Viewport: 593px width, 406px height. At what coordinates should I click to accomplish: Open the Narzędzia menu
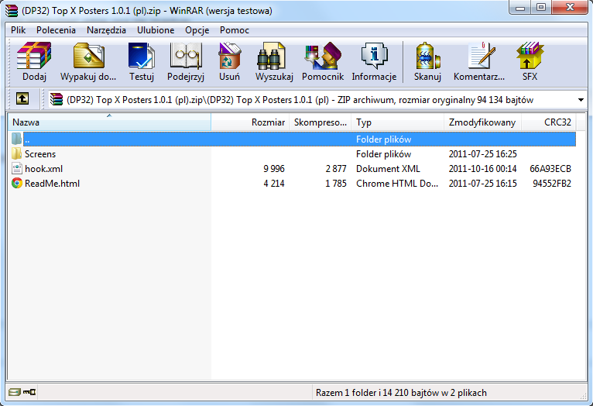click(x=108, y=29)
